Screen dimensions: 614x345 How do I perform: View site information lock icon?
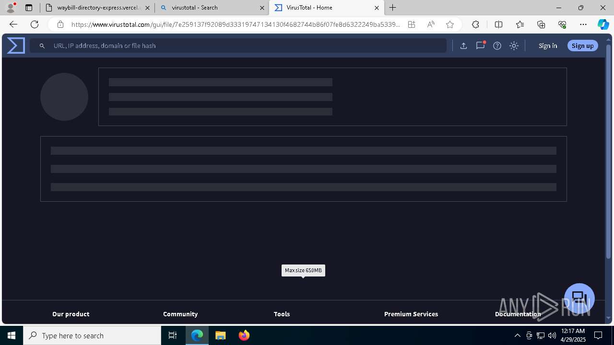click(60, 24)
